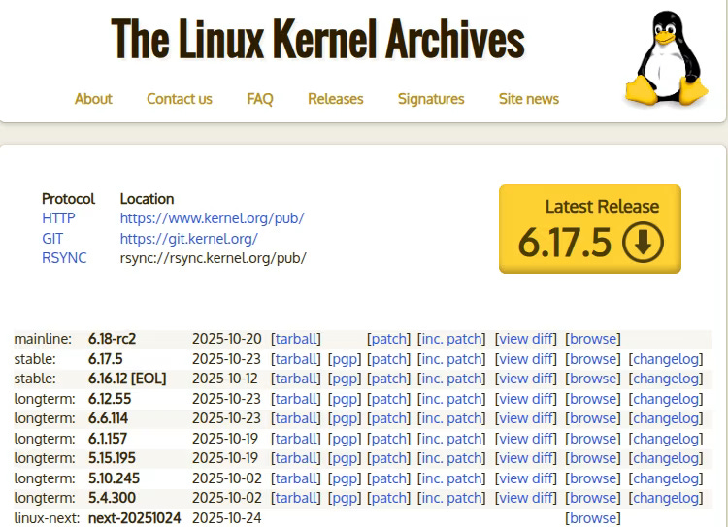Open https://www.kernel.org/pub/ link
The image size is (728, 527).
(x=213, y=218)
